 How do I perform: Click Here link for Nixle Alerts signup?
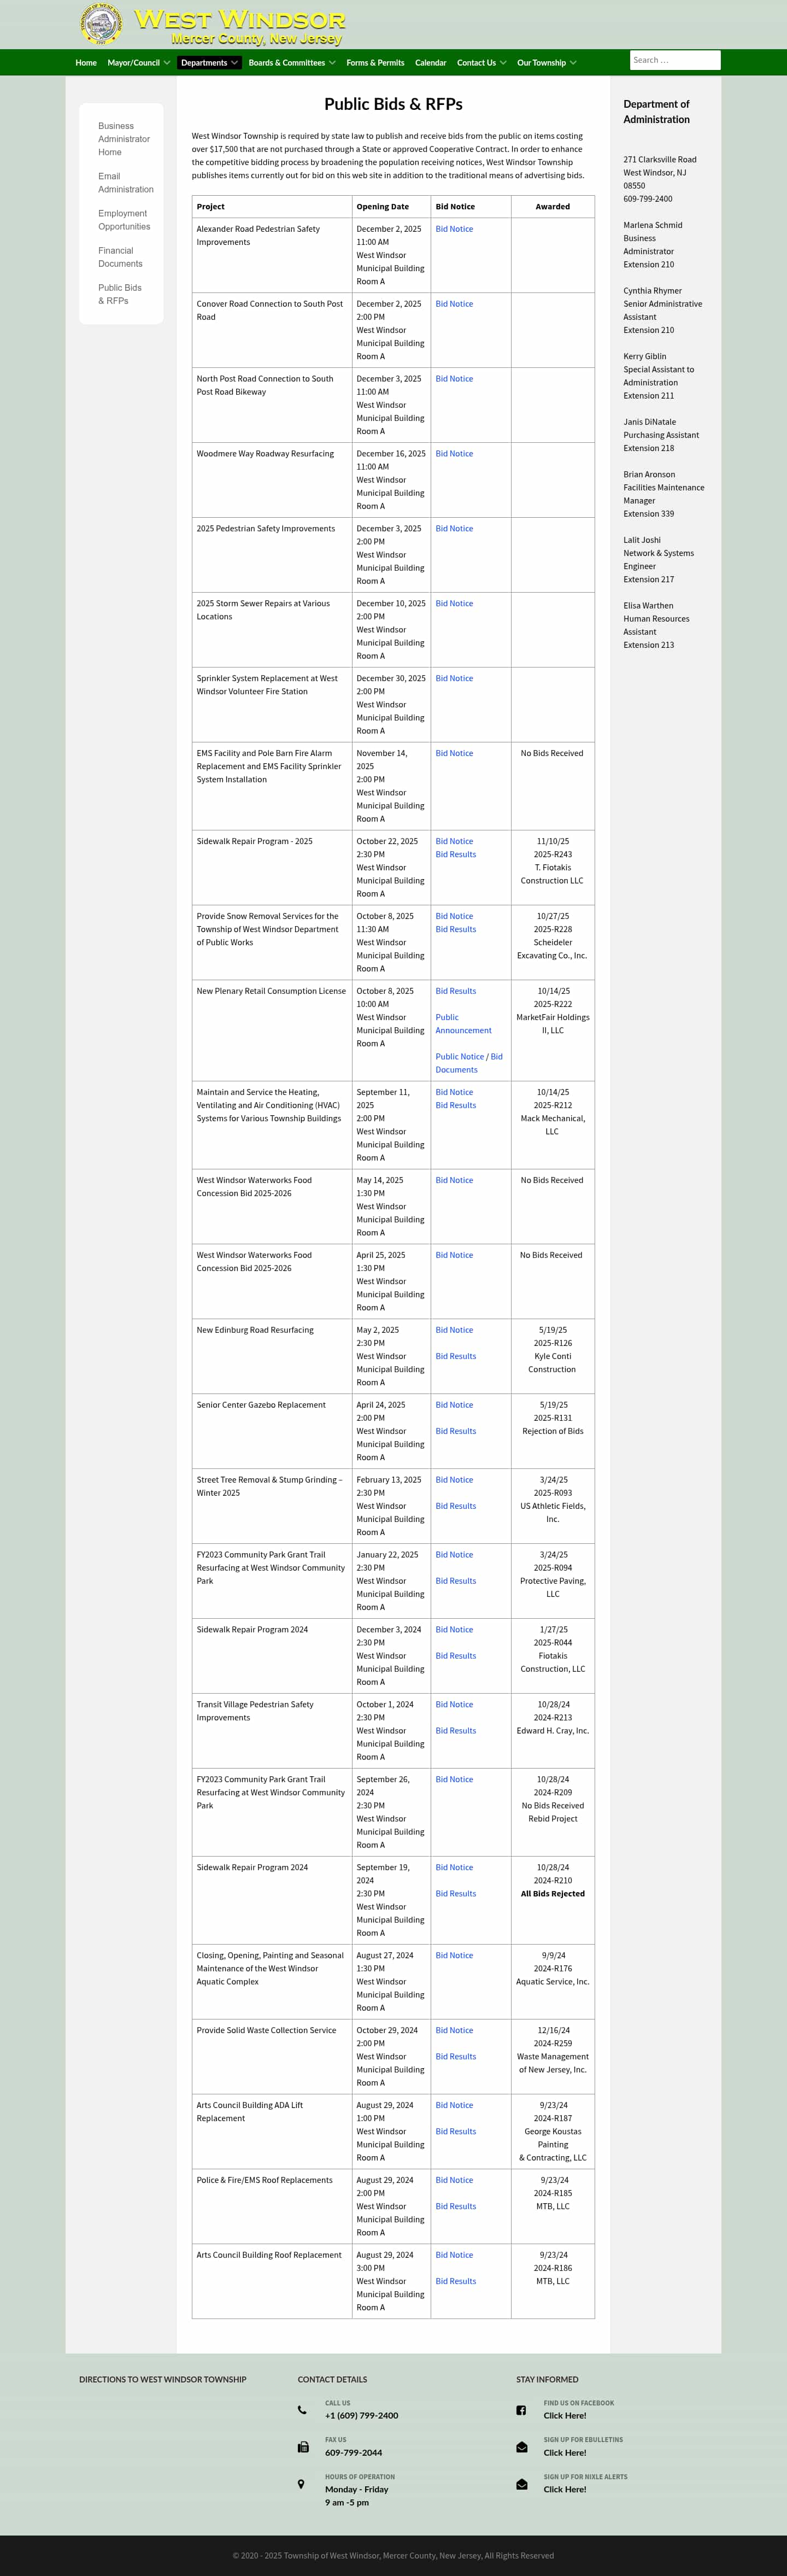coord(565,2490)
